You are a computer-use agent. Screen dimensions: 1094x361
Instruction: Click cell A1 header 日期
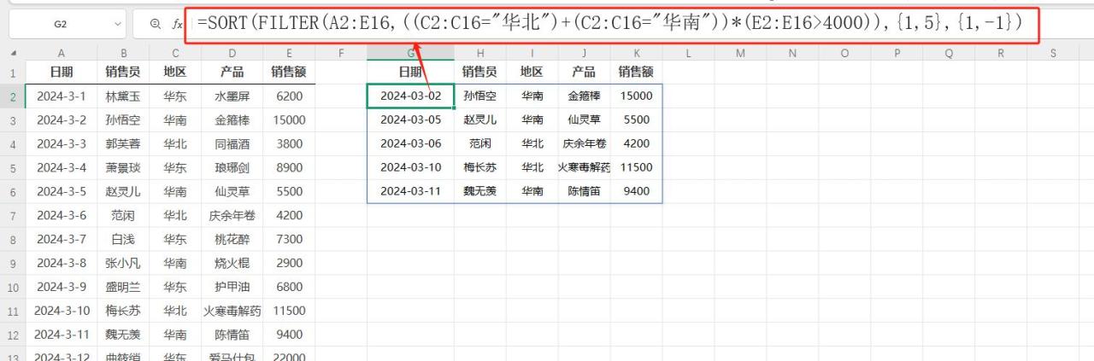tap(60, 73)
